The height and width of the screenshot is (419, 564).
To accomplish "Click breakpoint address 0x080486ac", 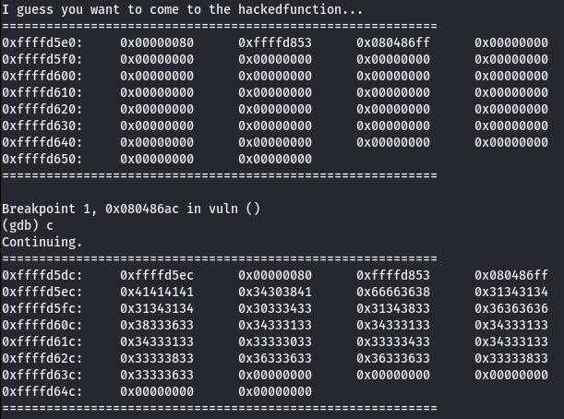I will tap(142, 209).
